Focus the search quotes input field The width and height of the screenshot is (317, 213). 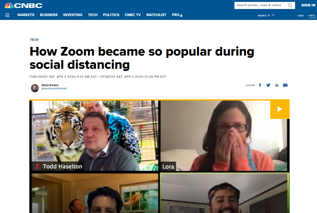coord(261,5)
